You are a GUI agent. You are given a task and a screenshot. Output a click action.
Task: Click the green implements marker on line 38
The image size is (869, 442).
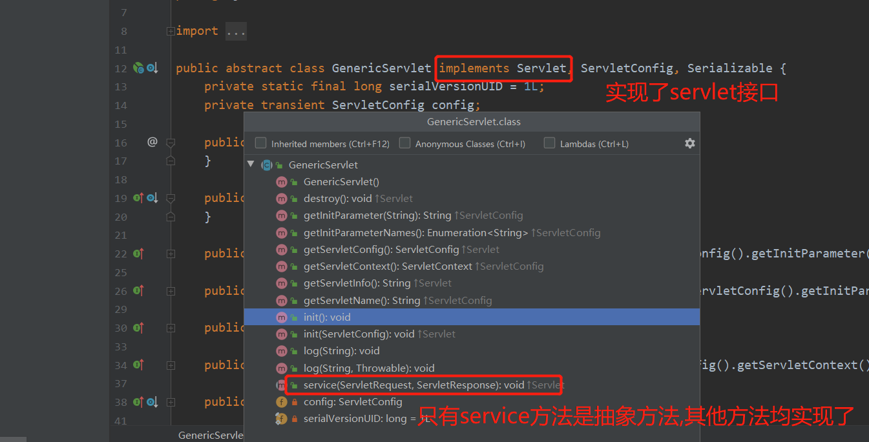pyautogui.click(x=138, y=402)
